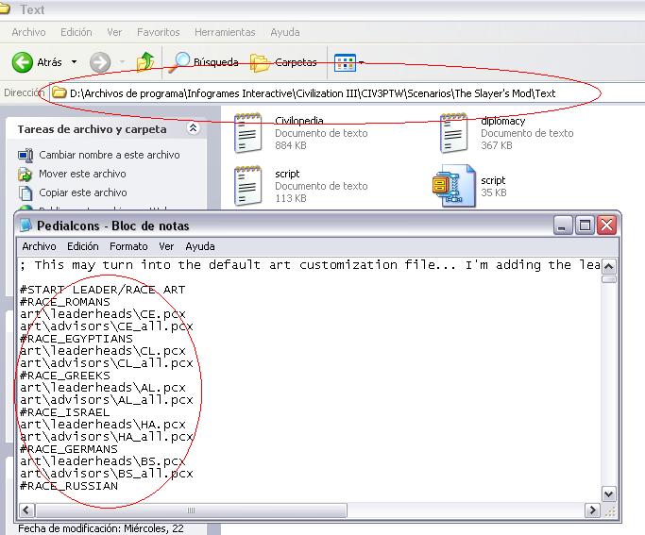Screen dimensions: 645x535
Task: Click the green forward arrow button
Action: click(100, 62)
